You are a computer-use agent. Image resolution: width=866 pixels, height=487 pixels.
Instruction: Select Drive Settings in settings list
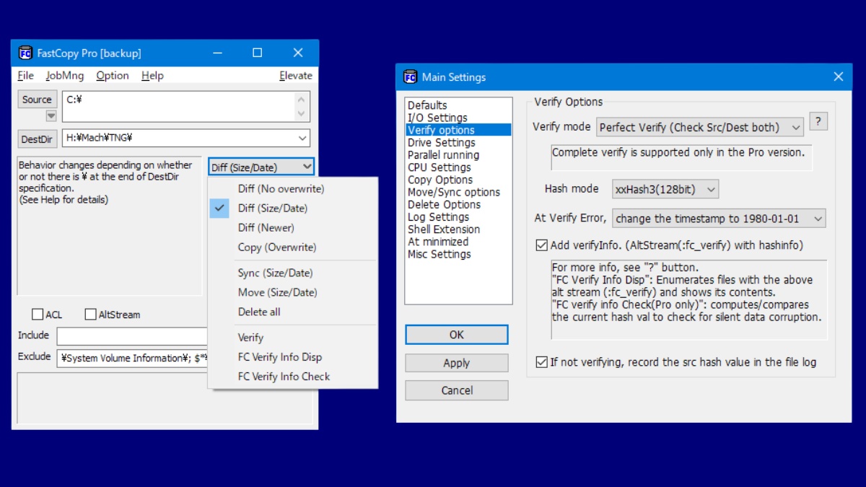pyautogui.click(x=458, y=143)
